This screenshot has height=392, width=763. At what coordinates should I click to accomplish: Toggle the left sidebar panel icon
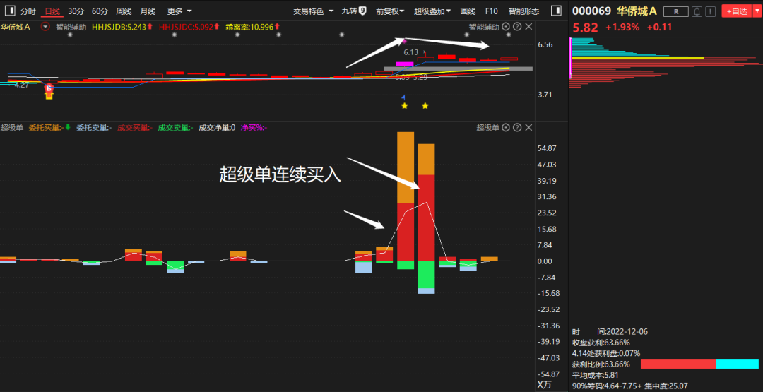11,11
